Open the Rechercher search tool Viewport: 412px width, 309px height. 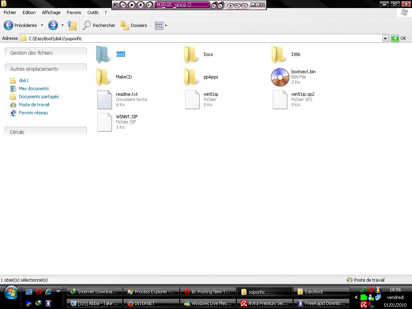pos(99,25)
